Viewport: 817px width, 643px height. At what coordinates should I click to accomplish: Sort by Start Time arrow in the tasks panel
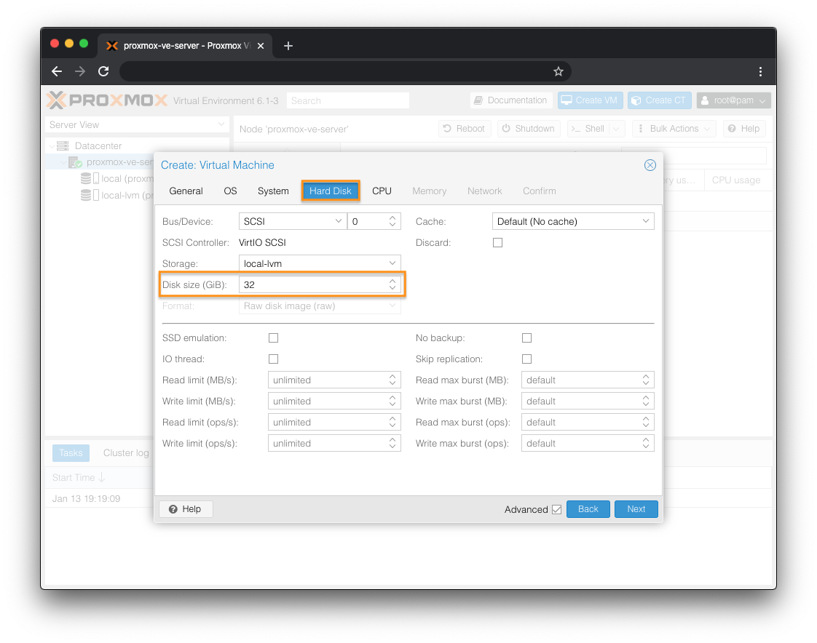point(102,477)
